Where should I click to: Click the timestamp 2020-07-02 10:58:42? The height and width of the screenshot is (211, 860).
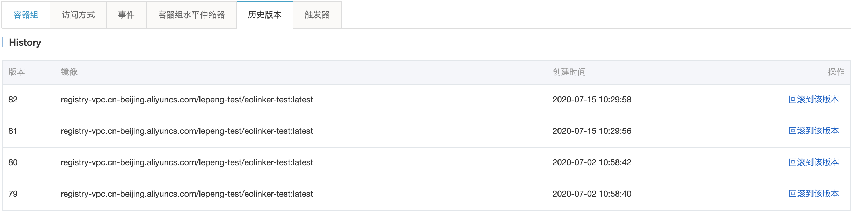pos(592,162)
